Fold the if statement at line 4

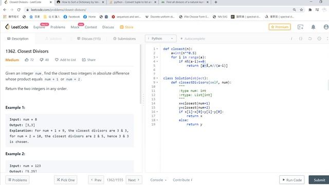pos(157,62)
